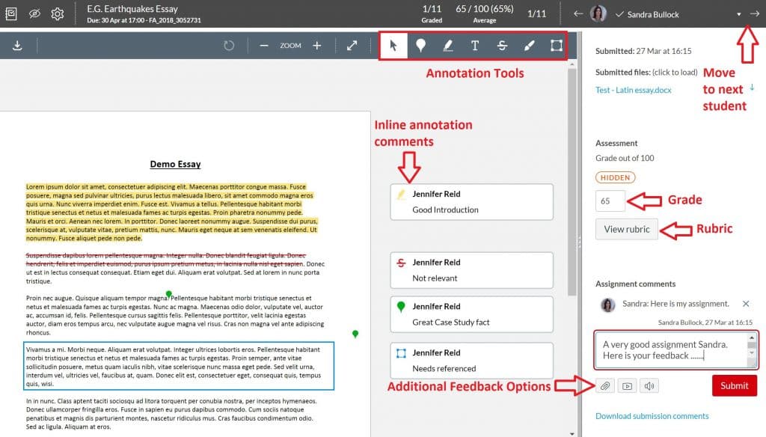The height and width of the screenshot is (437, 766).
Task: Select the free text annotation tool
Action: pos(475,46)
